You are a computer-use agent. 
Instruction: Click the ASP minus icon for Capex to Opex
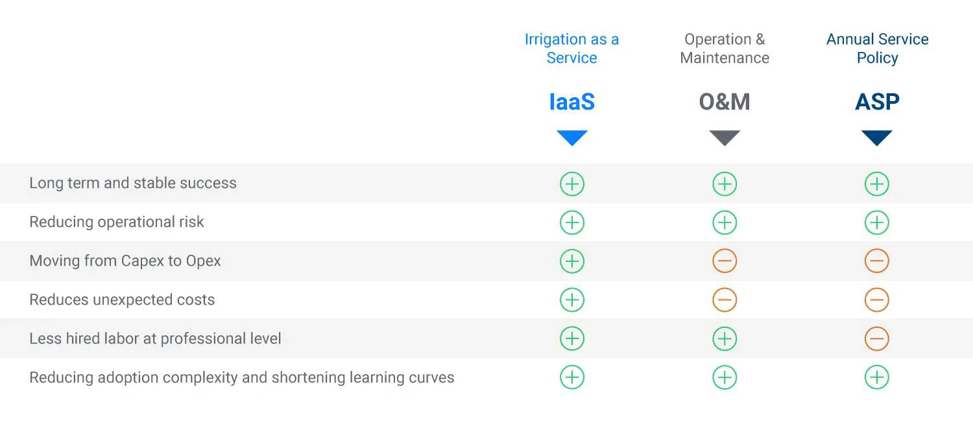877,261
